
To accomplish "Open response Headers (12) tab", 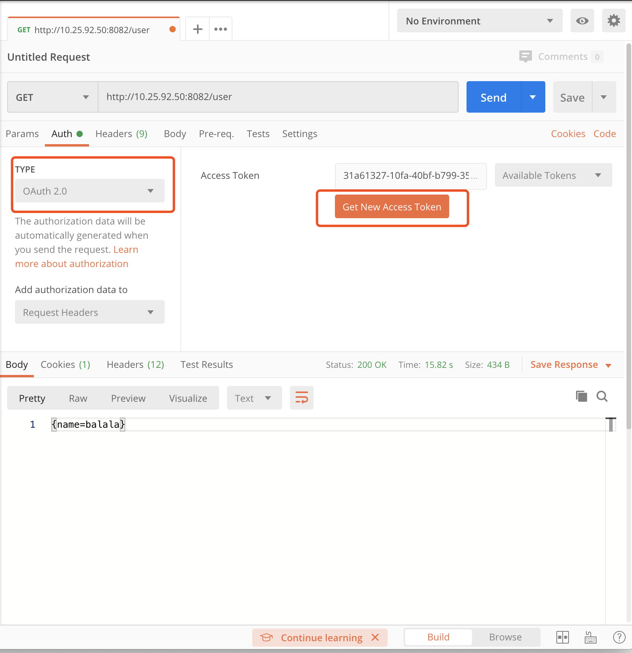I will pos(135,365).
